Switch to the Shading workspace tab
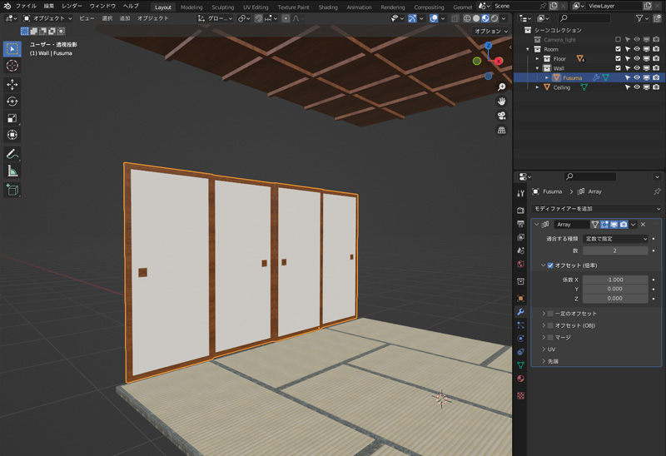 point(328,7)
